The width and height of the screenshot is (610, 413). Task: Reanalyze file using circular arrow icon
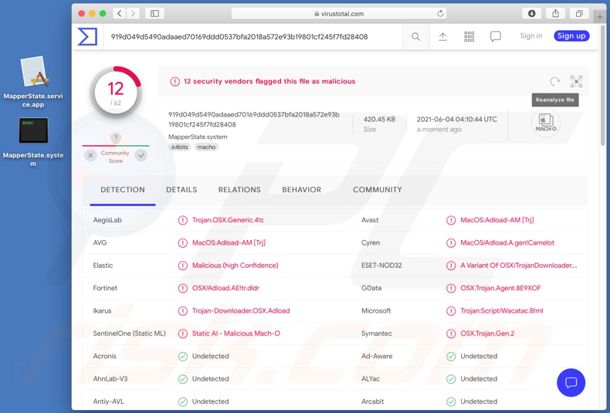[554, 81]
